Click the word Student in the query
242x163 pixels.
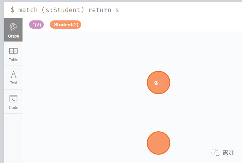pos(67,10)
